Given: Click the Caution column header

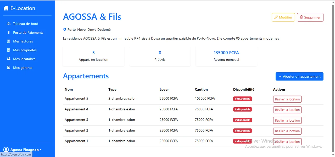Looking at the screenshot, I should 201,89.
